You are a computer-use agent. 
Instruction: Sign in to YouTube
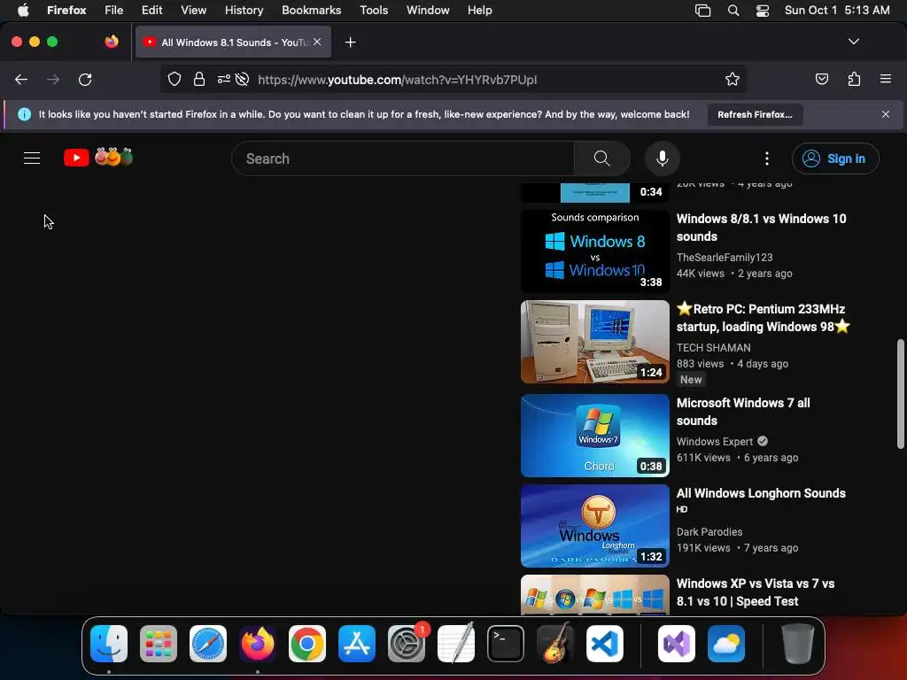835,158
